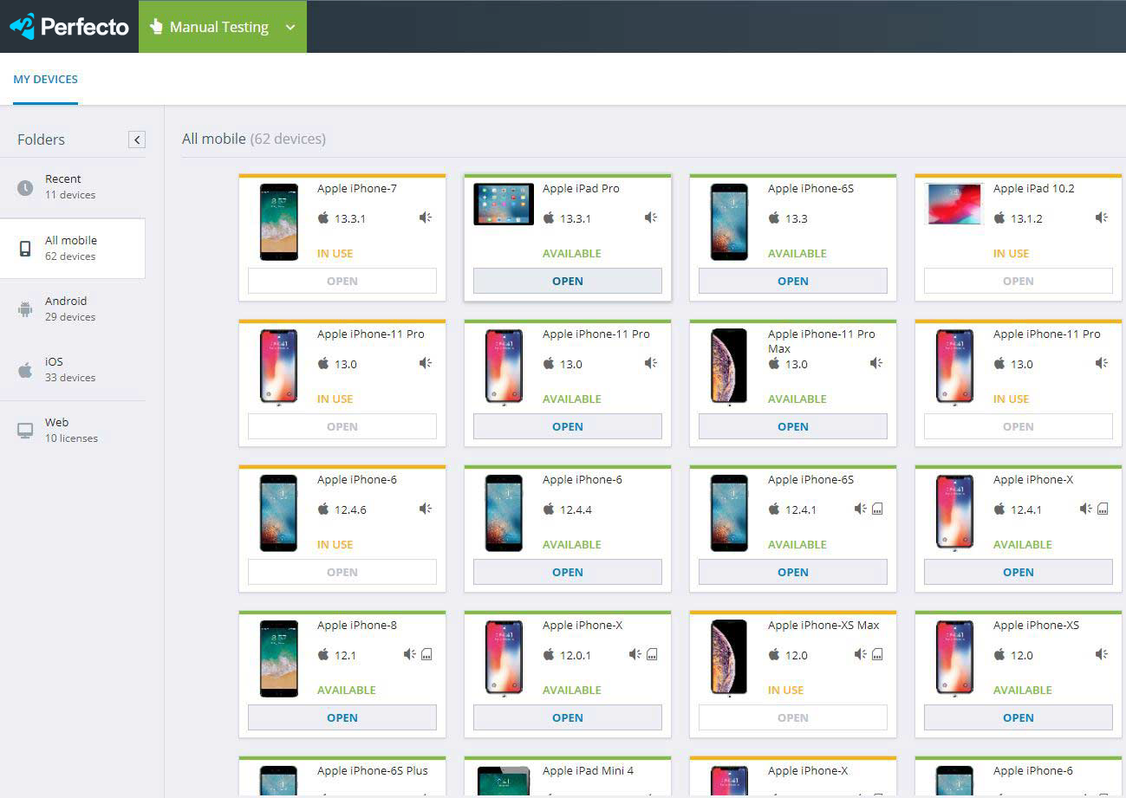Click the audio icon on iPhone-11 Pro Max card

(x=876, y=363)
